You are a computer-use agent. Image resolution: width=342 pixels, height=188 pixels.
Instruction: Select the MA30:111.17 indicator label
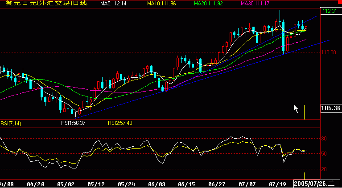pyautogui.click(x=255, y=4)
